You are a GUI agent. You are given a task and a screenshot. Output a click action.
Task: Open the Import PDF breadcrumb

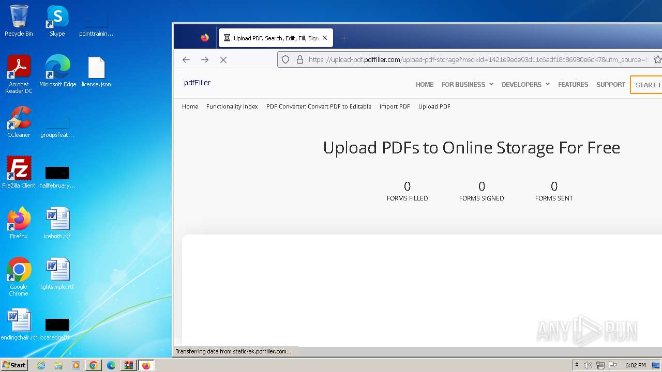click(395, 106)
